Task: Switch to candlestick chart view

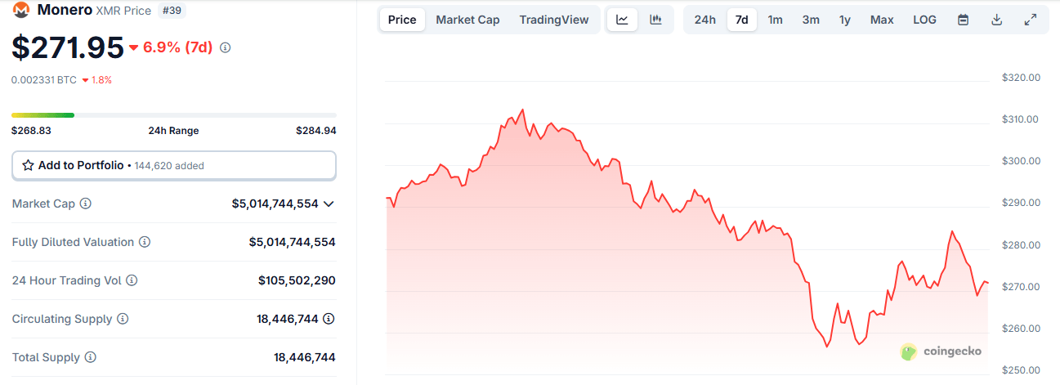Action: [x=655, y=20]
